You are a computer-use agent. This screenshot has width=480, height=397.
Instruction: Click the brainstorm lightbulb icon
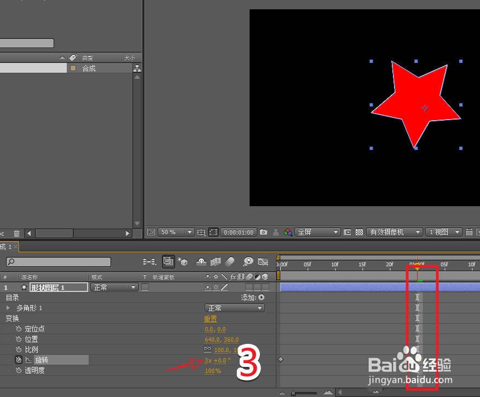(x=248, y=261)
